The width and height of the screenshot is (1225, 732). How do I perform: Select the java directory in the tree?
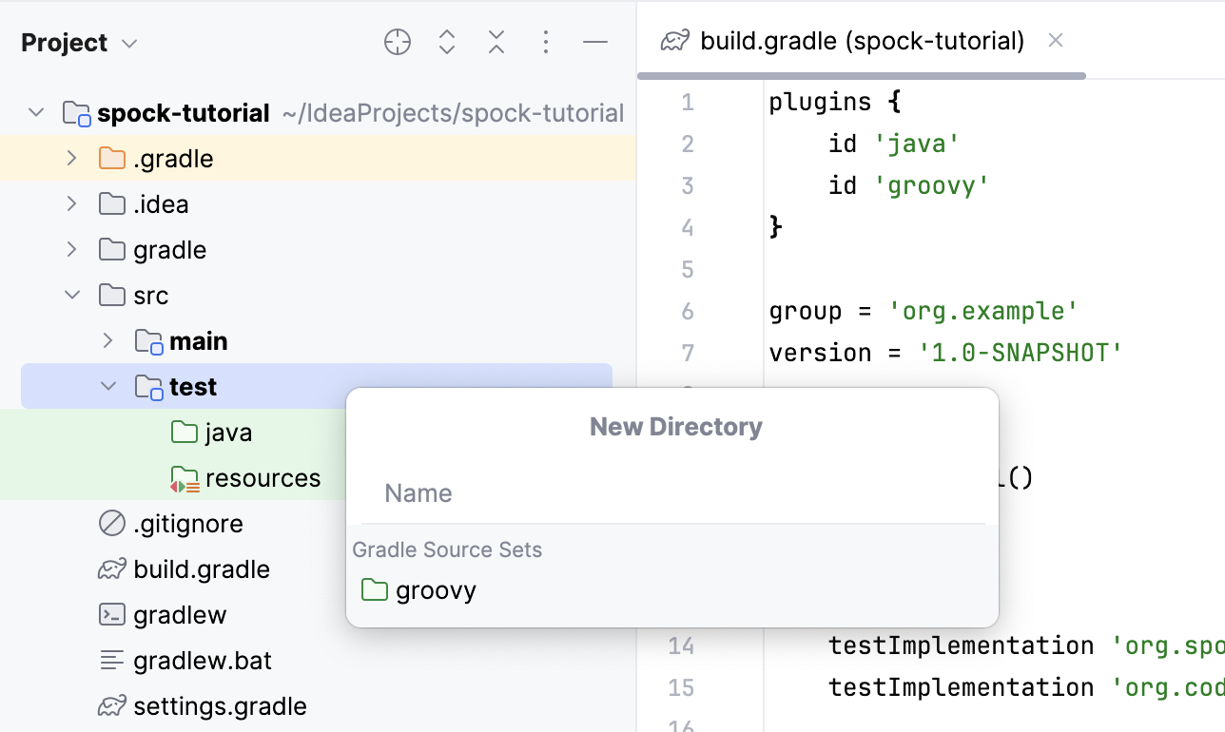coord(227,432)
